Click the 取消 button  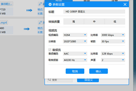tap(75, 71)
